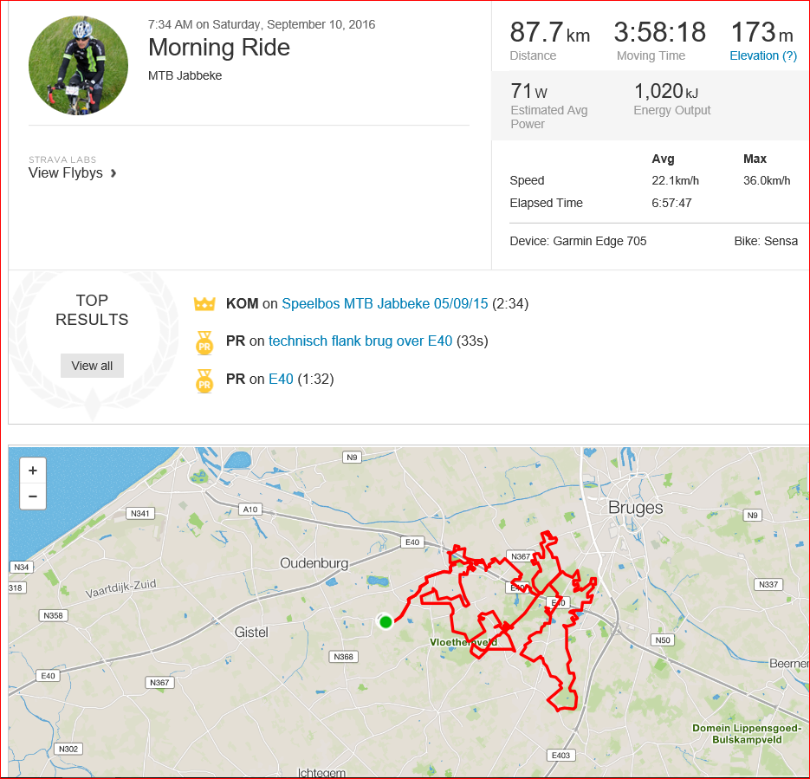Viewport: 810px width, 779px height.
Task: Click the E403 road marker on map
Action: 561,756
